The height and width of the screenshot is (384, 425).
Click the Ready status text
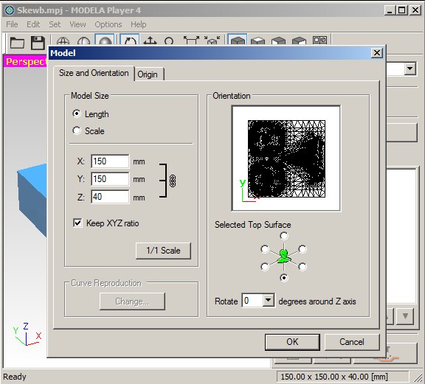coord(15,377)
